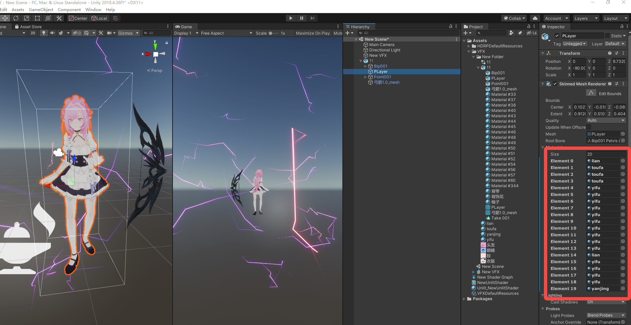This screenshot has width=631, height=325.
Task: Click the Maximize On Play button
Action: point(312,33)
